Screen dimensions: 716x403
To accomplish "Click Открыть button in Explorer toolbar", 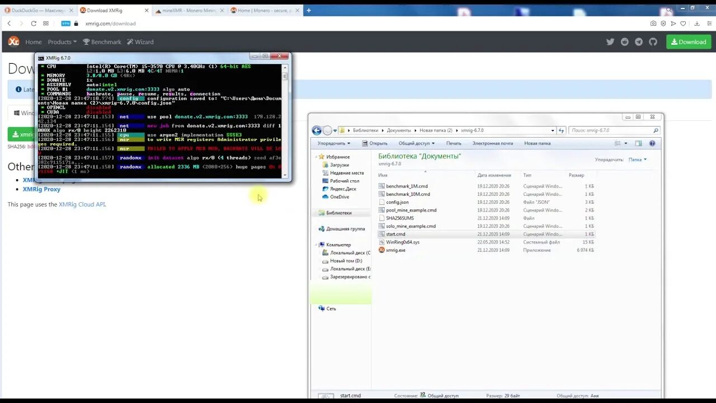I will point(375,143).
